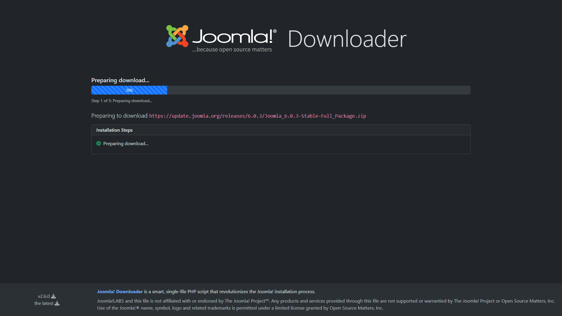Switch to the Installation Steps section
Image resolution: width=562 pixels, height=316 pixels.
[x=114, y=130]
